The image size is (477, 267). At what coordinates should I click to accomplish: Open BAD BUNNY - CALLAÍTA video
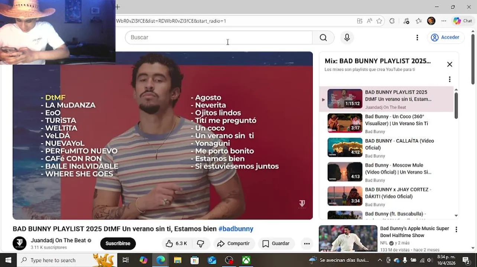pos(386,148)
